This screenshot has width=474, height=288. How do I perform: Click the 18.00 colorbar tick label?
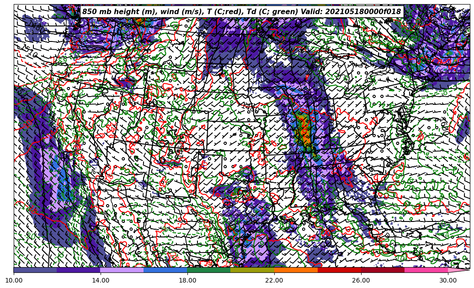click(x=187, y=280)
